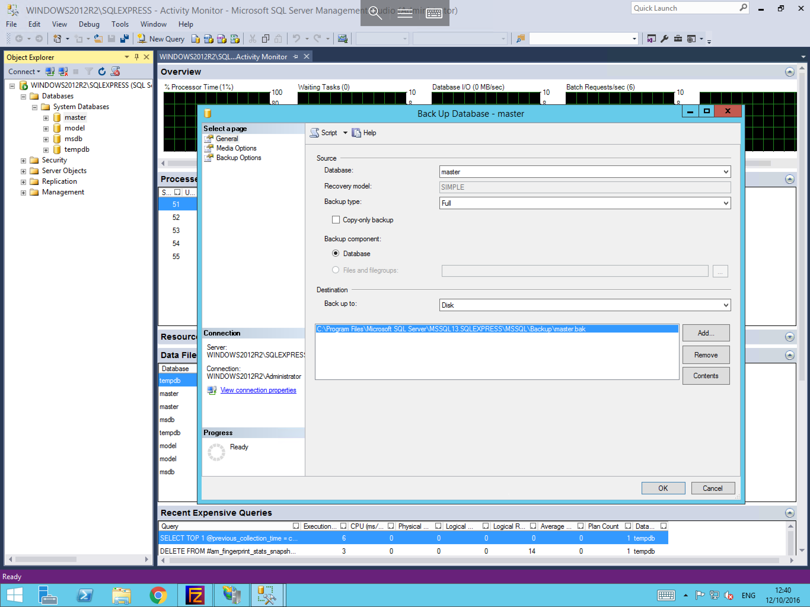The width and height of the screenshot is (810, 607).
Task: Pin the Object Explorer panel
Action: coord(137,57)
